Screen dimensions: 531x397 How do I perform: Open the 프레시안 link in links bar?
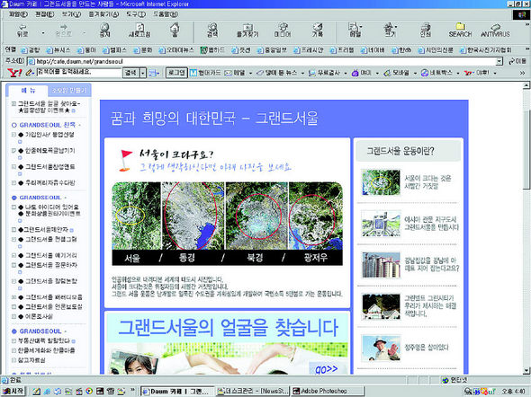coord(309,50)
